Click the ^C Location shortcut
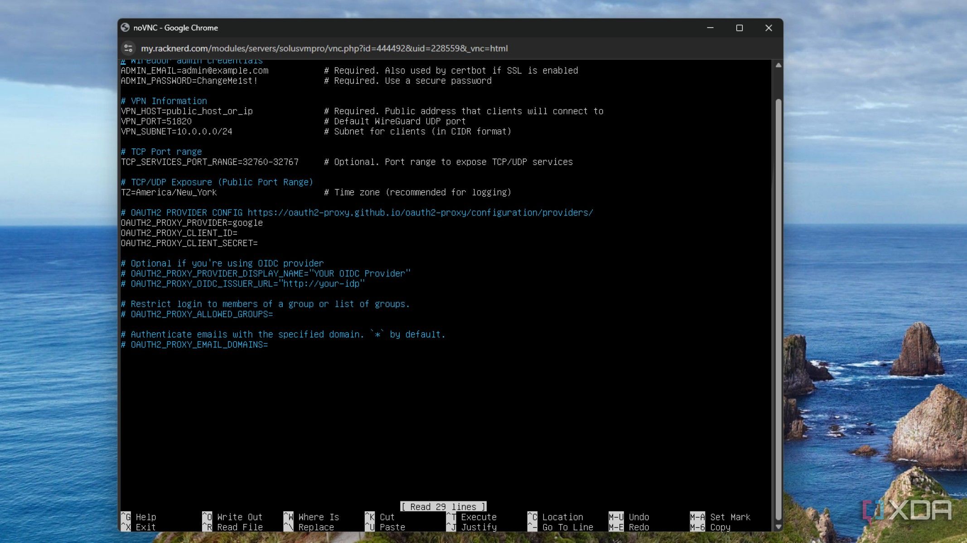Screen dimensions: 967x543 pos(555,517)
